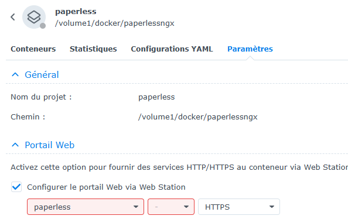Click the Chemin path value /volume1/docker/paperlessngx
The image size is (348, 219).
click(198, 117)
